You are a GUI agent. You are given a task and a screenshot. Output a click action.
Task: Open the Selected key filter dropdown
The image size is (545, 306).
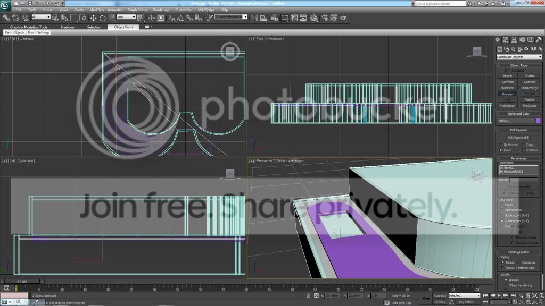[x=464, y=295]
